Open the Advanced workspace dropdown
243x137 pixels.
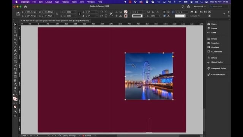[200, 6]
